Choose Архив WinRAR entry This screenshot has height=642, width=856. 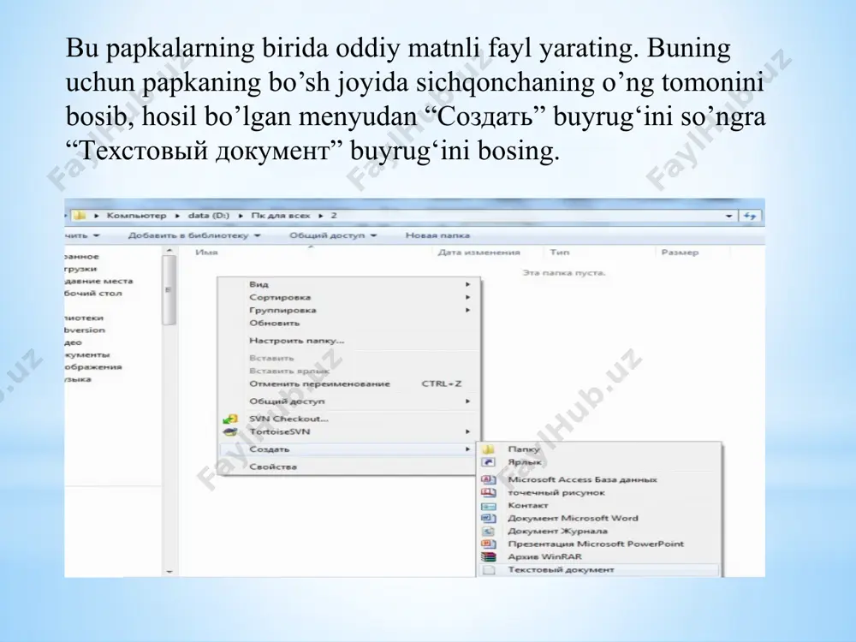(x=599, y=557)
